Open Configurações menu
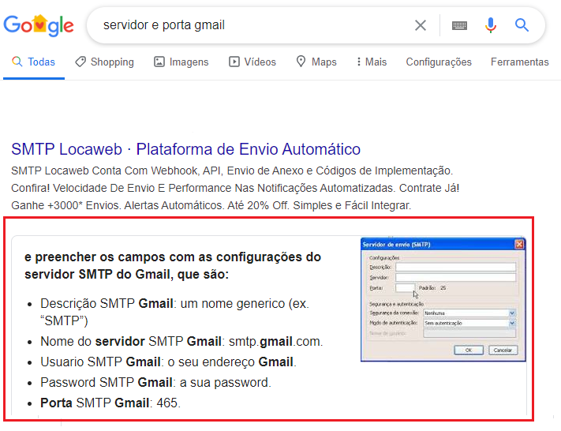The height and width of the screenshot is (431, 561). [439, 62]
